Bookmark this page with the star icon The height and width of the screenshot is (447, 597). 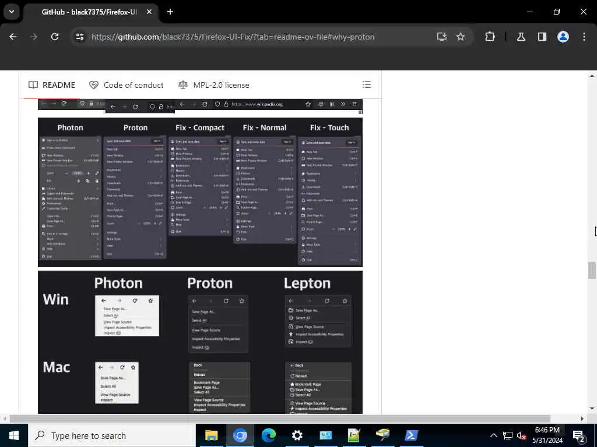pos(461,37)
